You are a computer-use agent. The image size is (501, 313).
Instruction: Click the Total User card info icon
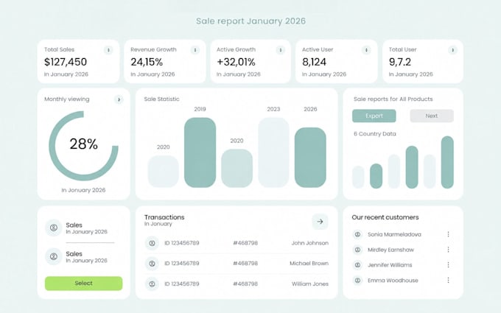tap(452, 50)
